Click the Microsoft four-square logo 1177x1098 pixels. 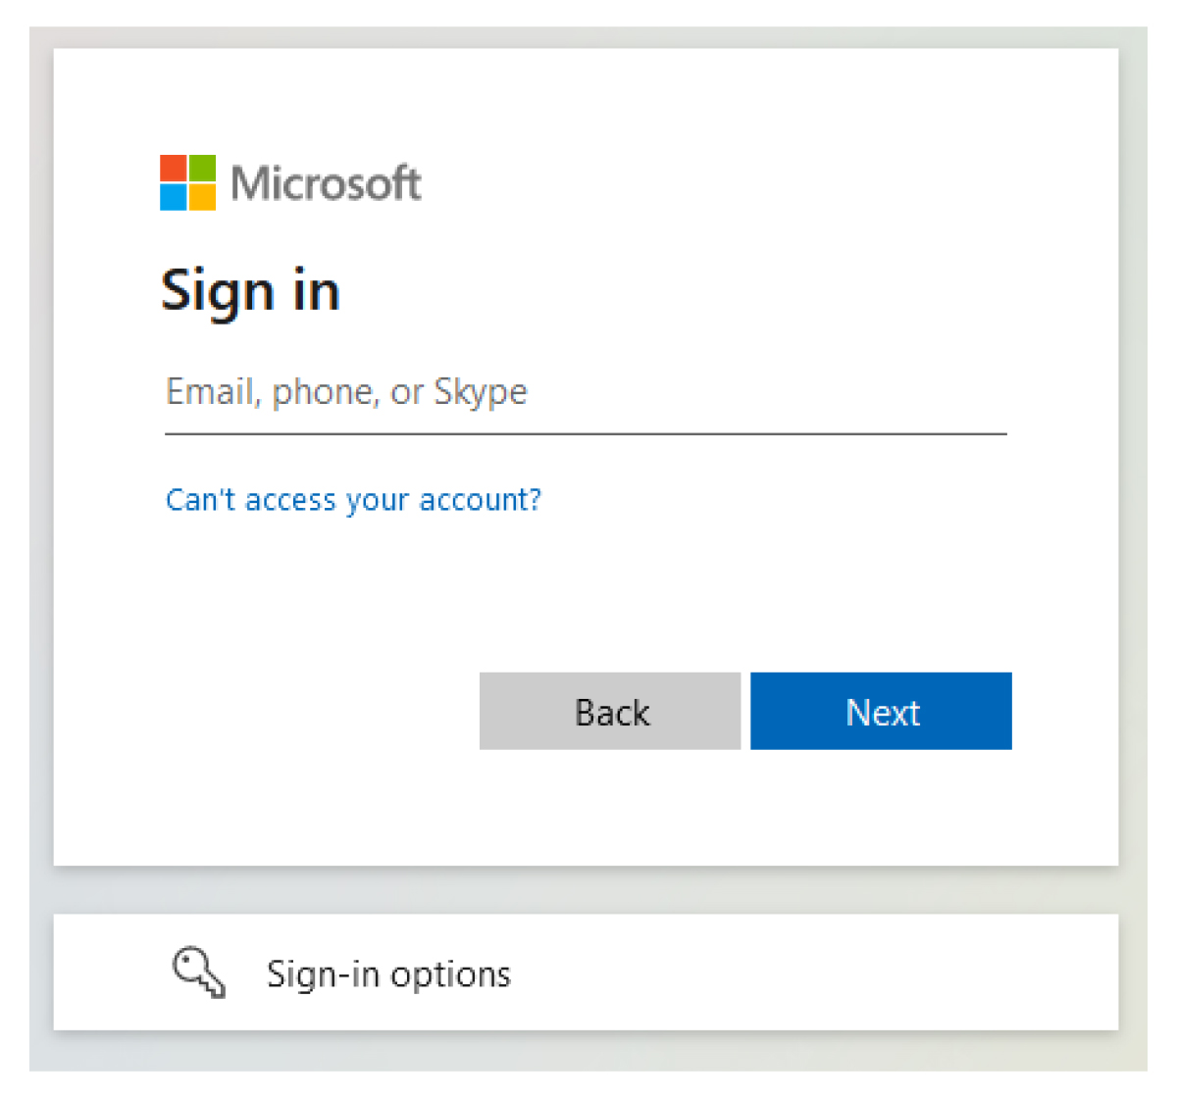(x=187, y=182)
